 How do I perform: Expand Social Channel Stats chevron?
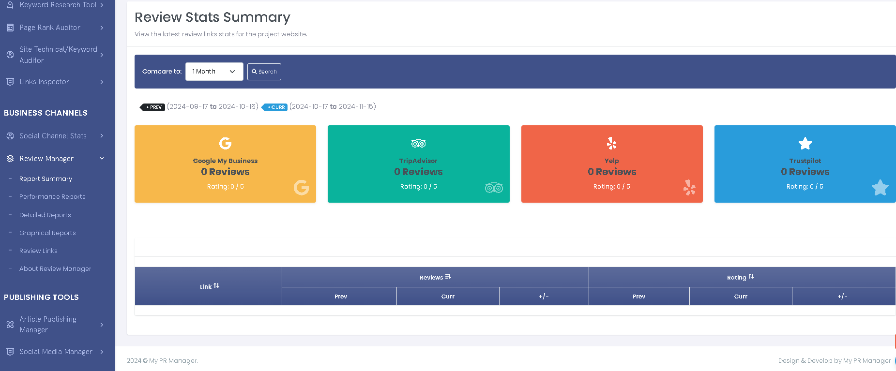click(x=102, y=136)
